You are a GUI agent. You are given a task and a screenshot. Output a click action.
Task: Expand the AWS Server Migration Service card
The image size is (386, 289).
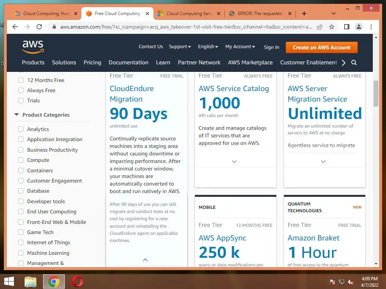click(323, 162)
